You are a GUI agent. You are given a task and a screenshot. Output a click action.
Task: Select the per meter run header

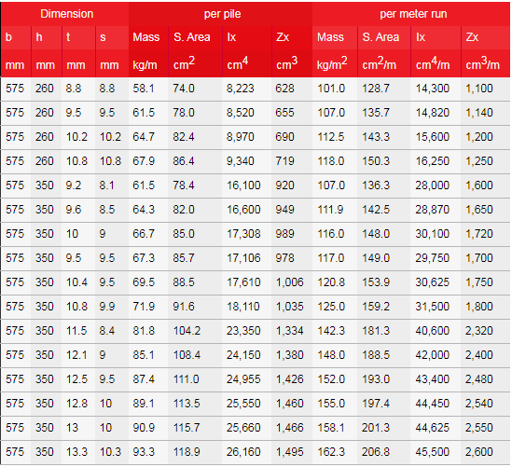point(413,14)
